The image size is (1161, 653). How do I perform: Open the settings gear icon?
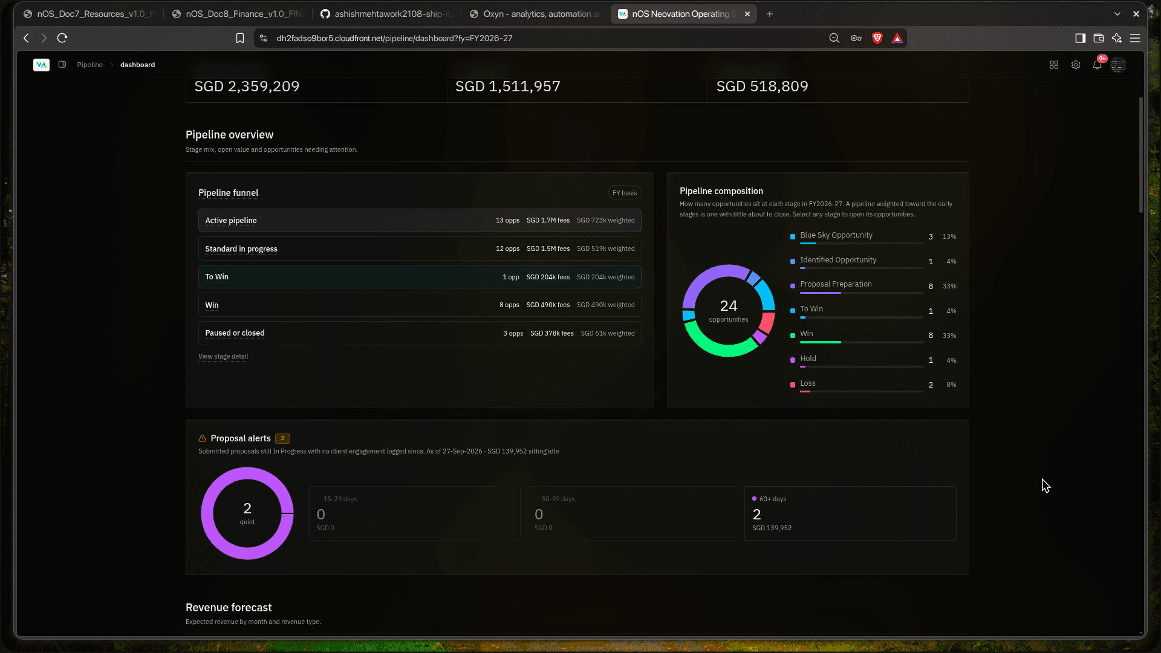[1076, 65]
